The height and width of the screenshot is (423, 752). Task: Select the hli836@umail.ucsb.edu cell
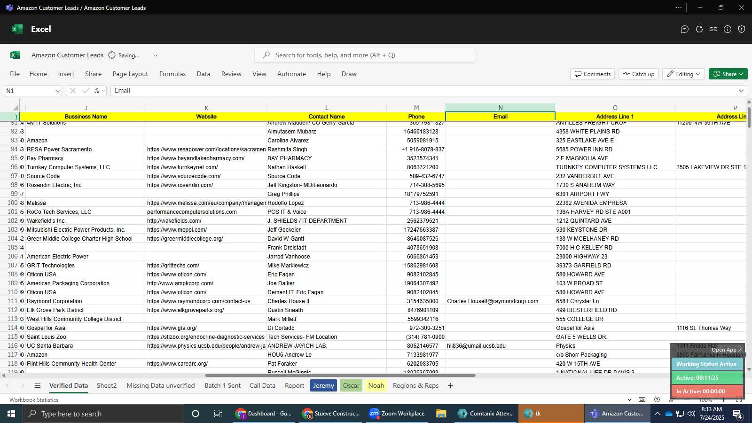pyautogui.click(x=500, y=346)
